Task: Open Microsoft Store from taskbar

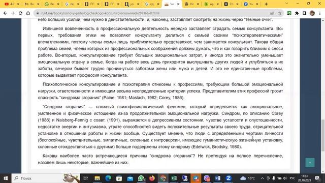Action: pos(119,178)
